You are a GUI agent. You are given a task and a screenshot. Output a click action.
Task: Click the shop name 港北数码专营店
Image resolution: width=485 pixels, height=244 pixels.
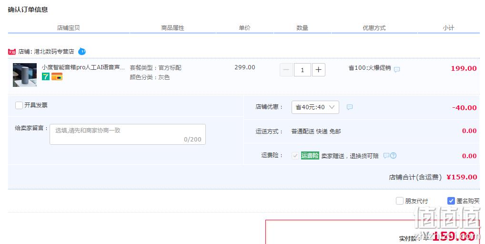coord(54,51)
